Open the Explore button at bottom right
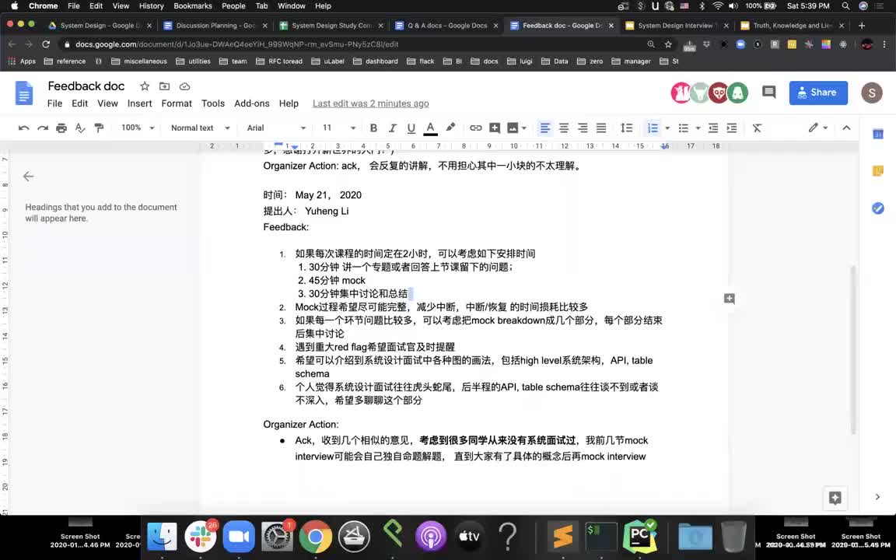This screenshot has height=560, width=896. pos(835,498)
